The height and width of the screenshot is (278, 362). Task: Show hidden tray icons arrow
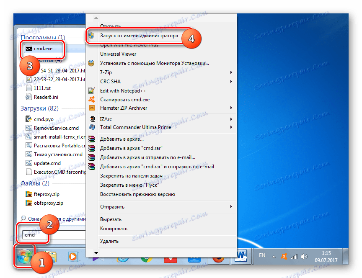(274, 257)
